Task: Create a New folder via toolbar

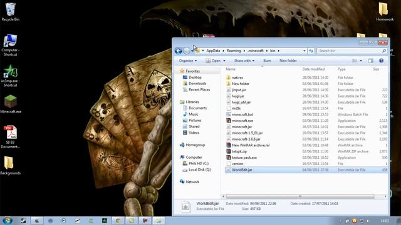Action: [288, 61]
